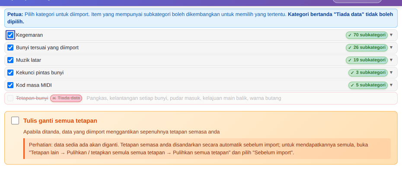Uncheck the Kod masa MIDI checkbox
The width and height of the screenshot is (402, 194).
(x=10, y=86)
